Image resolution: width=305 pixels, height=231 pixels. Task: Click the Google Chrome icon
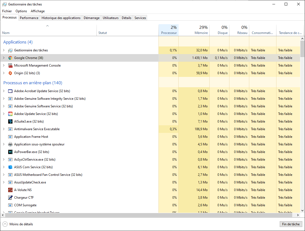(x=10, y=58)
